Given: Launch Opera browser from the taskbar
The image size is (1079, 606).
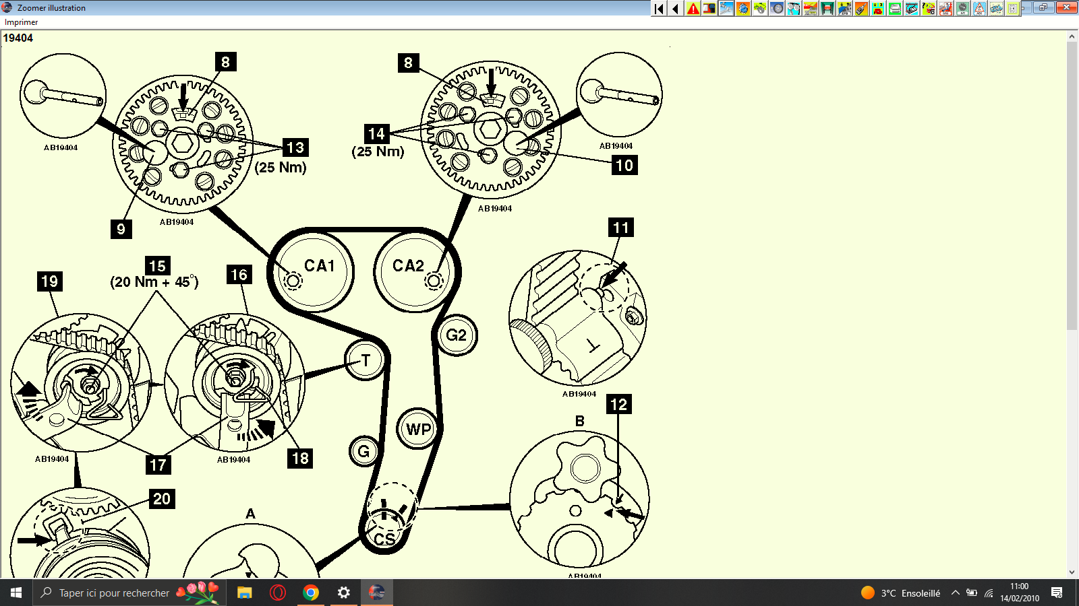Looking at the screenshot, I should tap(277, 593).
